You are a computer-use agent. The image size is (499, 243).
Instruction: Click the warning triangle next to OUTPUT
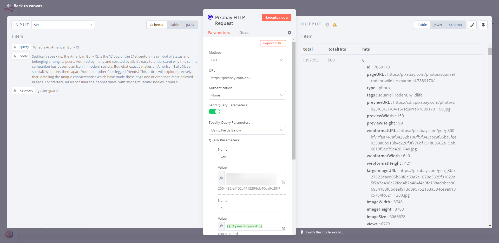click(335, 25)
